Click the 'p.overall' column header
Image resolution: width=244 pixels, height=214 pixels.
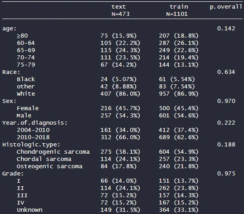tap(226, 7)
